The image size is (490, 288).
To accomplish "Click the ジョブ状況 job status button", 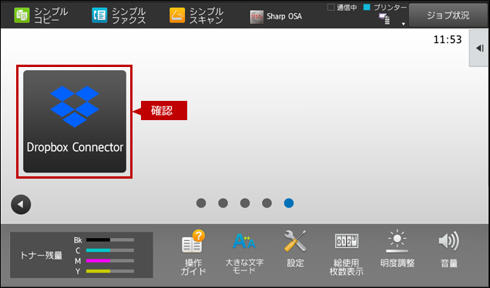I will pos(448,15).
